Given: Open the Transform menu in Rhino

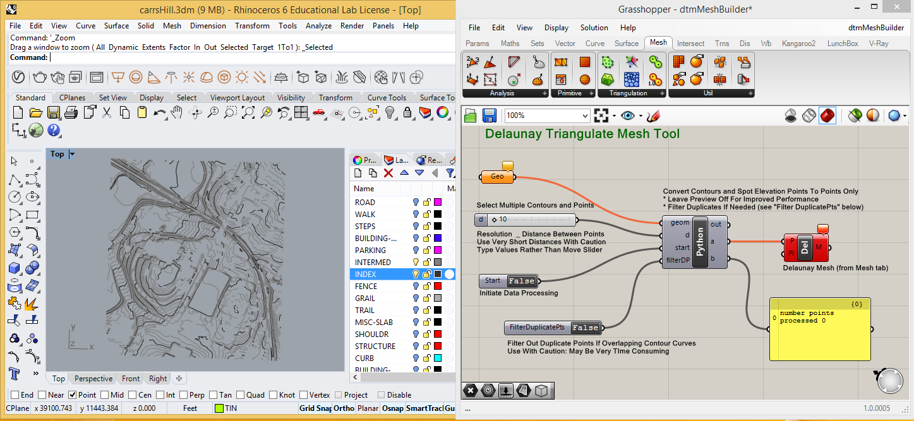Looking at the screenshot, I should [x=252, y=26].
